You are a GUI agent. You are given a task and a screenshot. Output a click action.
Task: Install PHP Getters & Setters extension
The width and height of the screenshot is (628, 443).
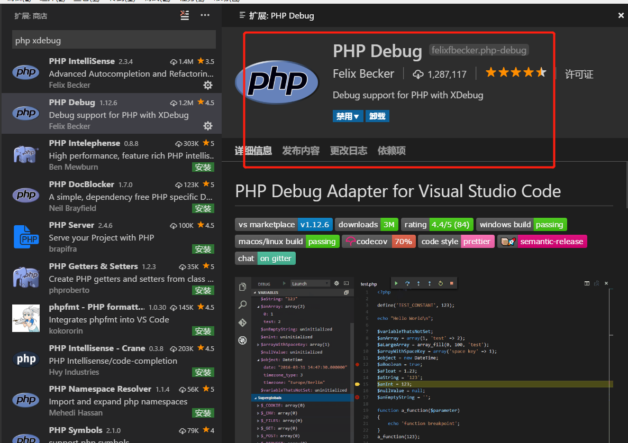(203, 291)
